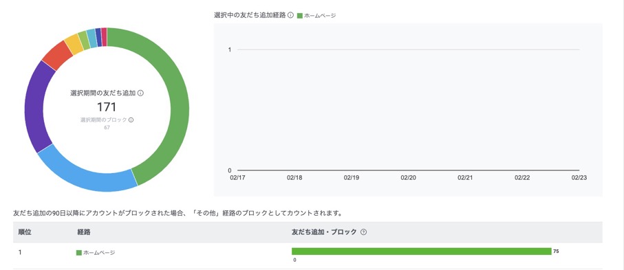
Task: Click info icon beside 選択期間の友だち追加
Action: [x=140, y=93]
